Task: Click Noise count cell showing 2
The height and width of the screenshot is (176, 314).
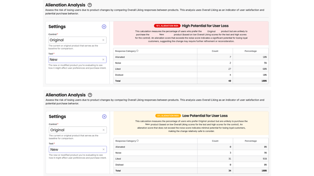Action: (x=215, y=63)
